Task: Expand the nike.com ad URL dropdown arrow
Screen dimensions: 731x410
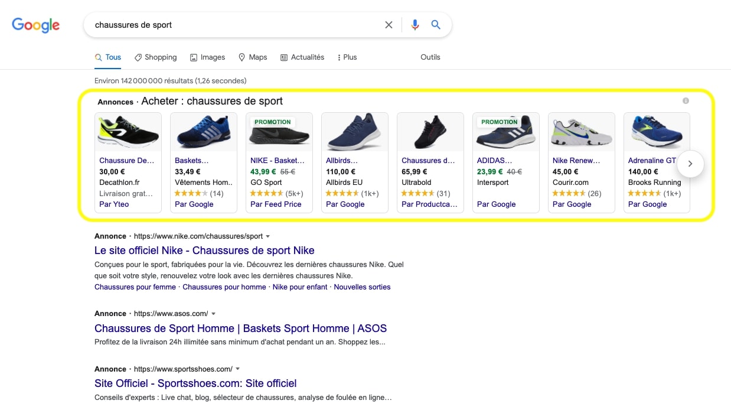Action: coord(268,236)
